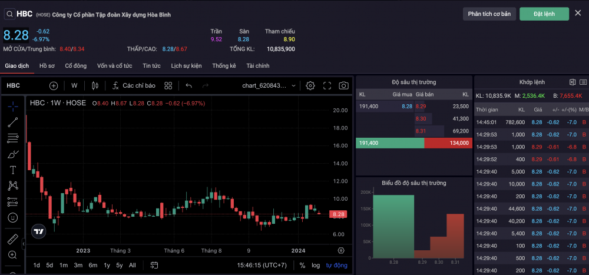Click the HBC symbol field in chart toolbar

click(13, 85)
